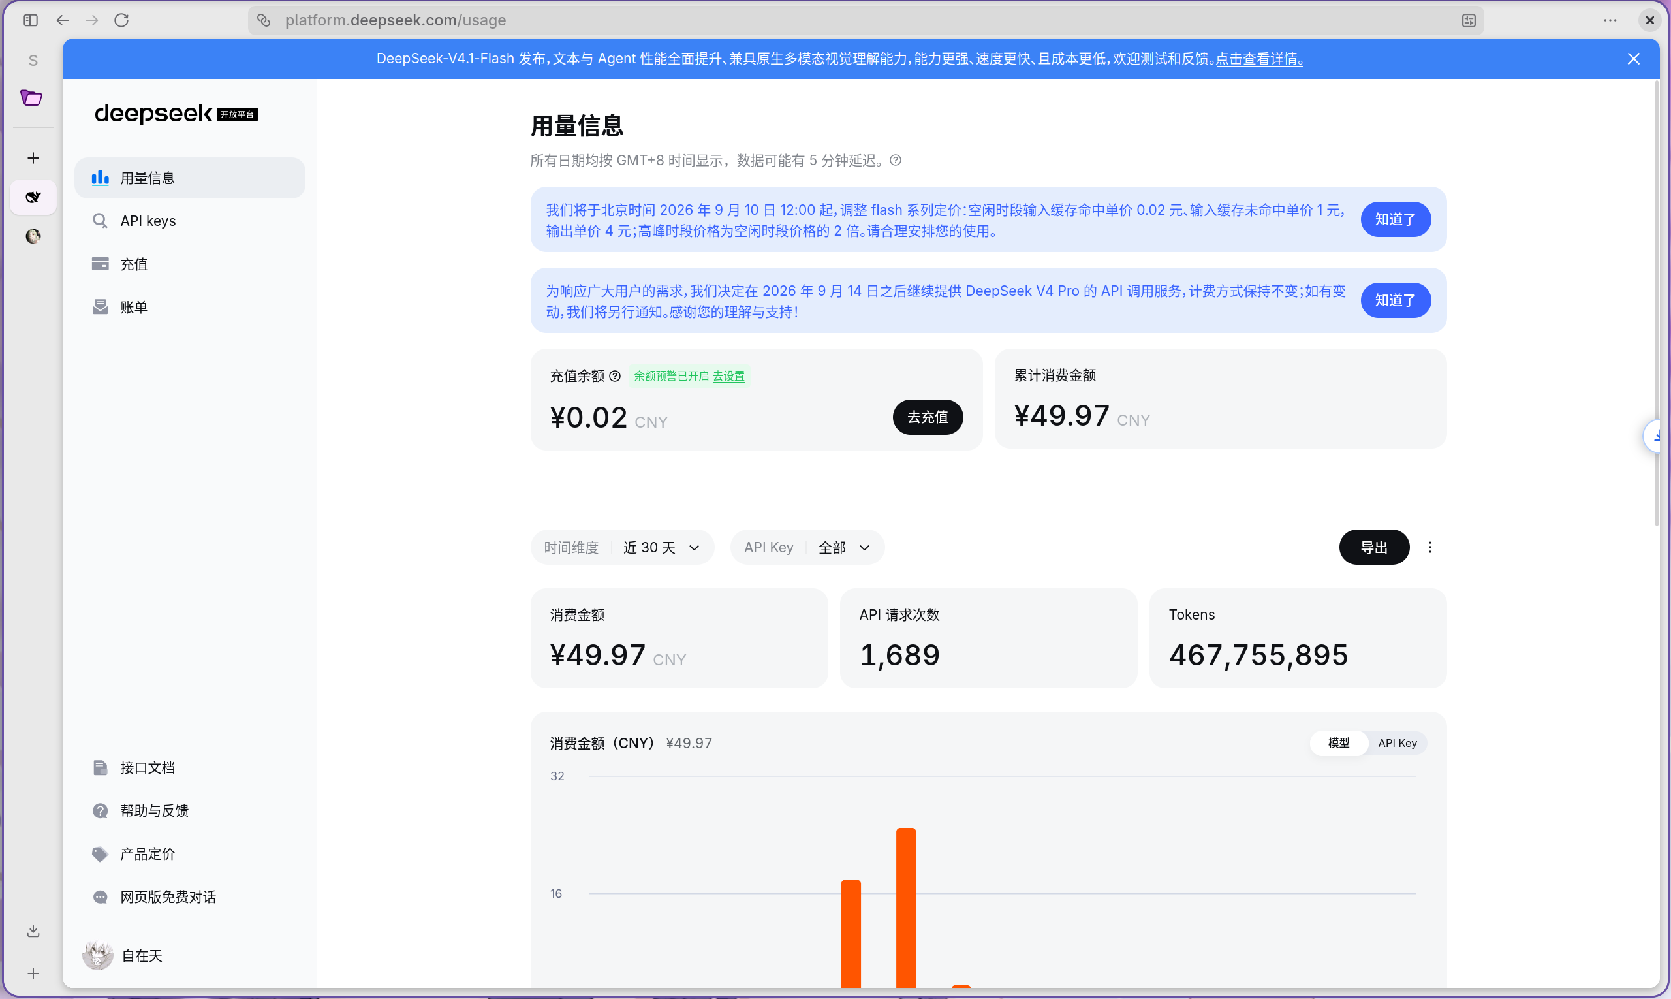The image size is (1671, 999).
Task: Click the 余额预警已开启 status text
Action: click(671, 375)
